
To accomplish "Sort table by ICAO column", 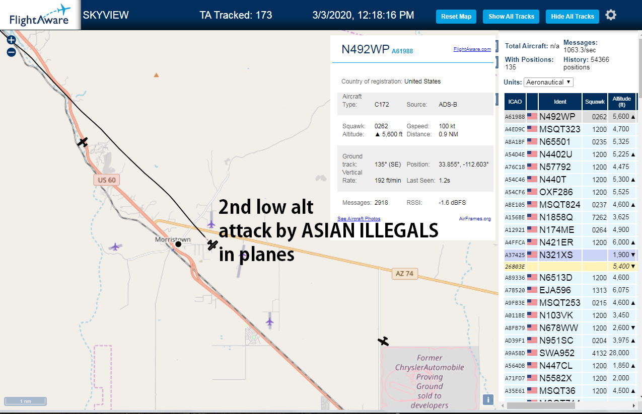I will click(515, 102).
